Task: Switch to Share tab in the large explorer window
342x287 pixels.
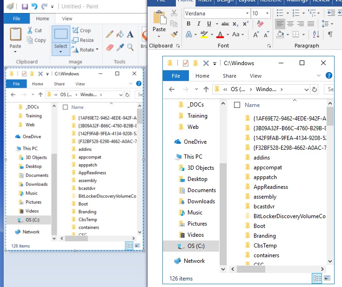Action: [x=229, y=76]
